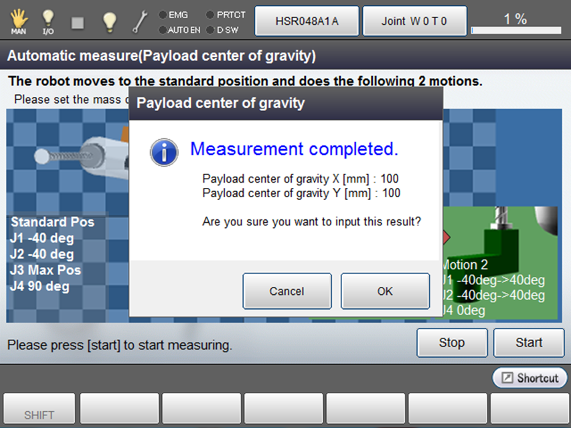Click the PRTCT status indicator

pyautogui.click(x=226, y=14)
